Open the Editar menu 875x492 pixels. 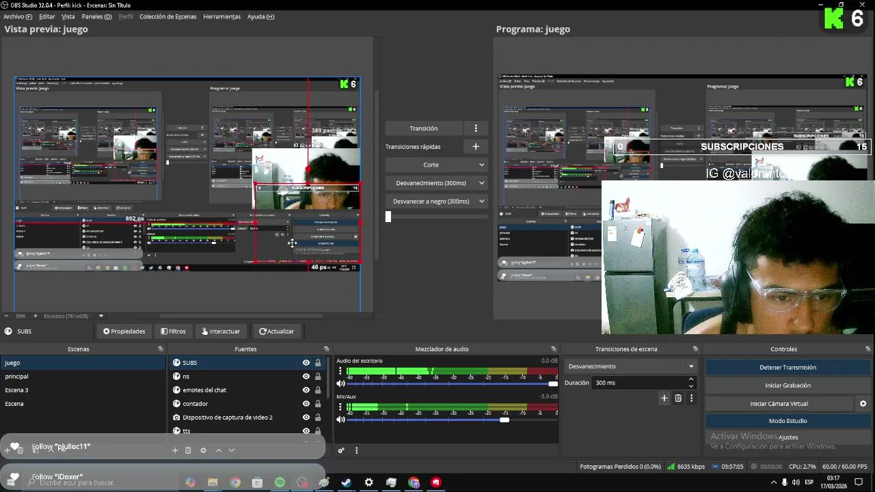click(x=47, y=16)
